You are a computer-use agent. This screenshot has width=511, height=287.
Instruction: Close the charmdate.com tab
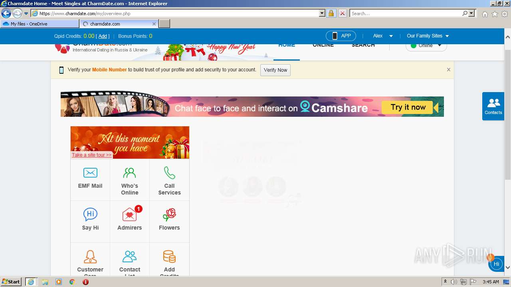coord(154,24)
